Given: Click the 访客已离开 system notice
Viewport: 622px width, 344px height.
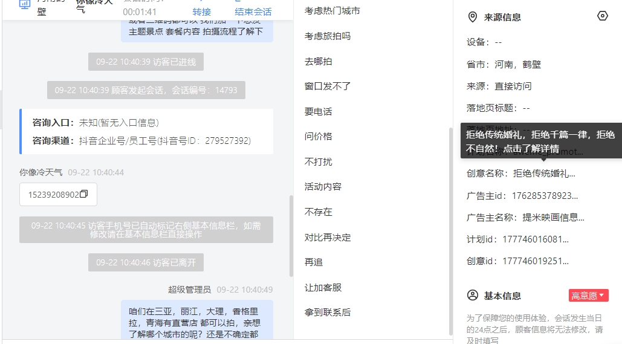Looking at the screenshot, I should [x=146, y=262].
